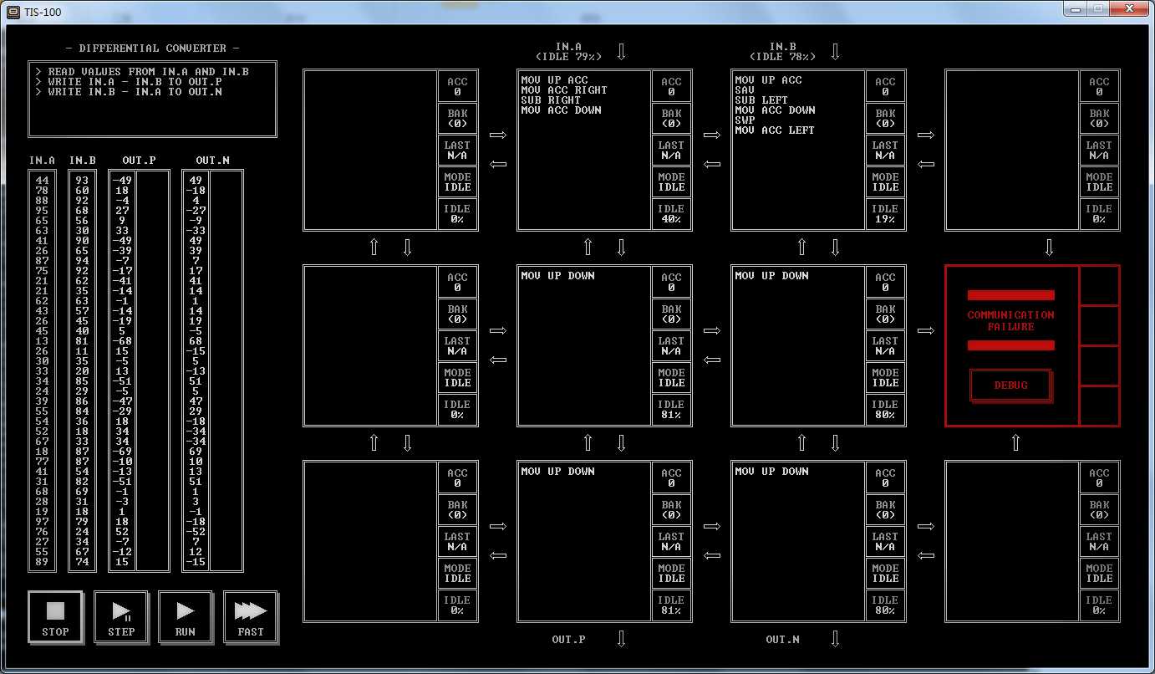Click the 'MOV ACC RIGHT' instruction line

click(x=564, y=90)
